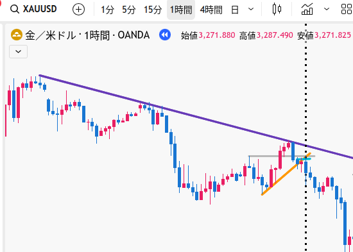The width and height of the screenshot is (353, 252).
Task: Click the compare/add symbol plus icon
Action: (78, 10)
